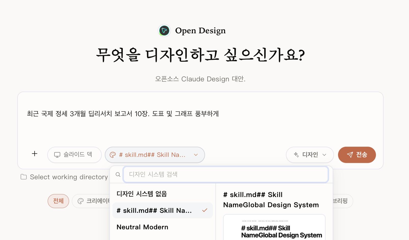Focus the 디자인 시스템 검색 search field

tap(226, 174)
